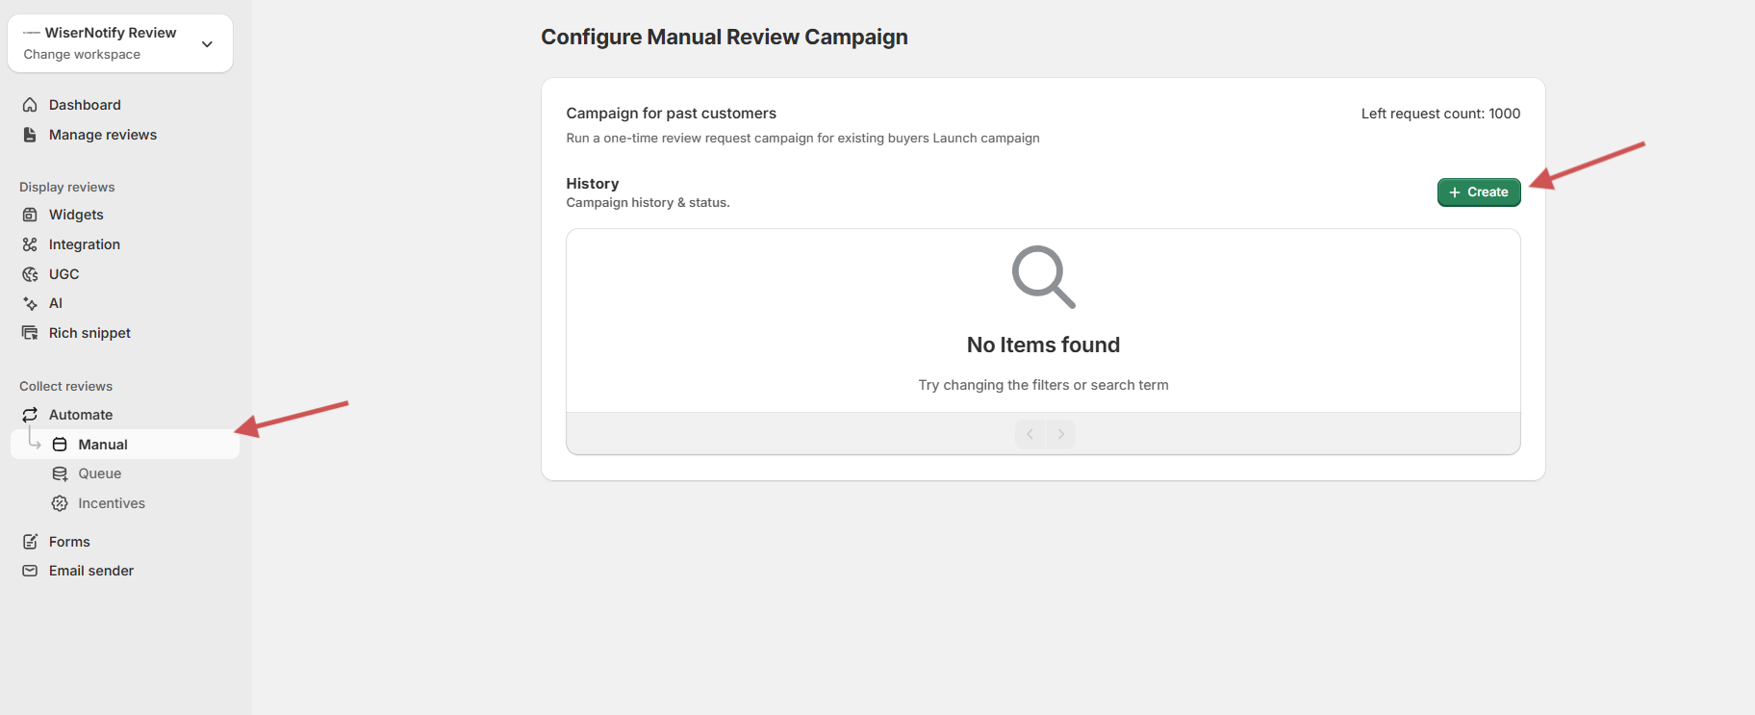This screenshot has height=715, width=1755.
Task: Open the WiserNotify Review workspace selector
Action: [x=111, y=43]
